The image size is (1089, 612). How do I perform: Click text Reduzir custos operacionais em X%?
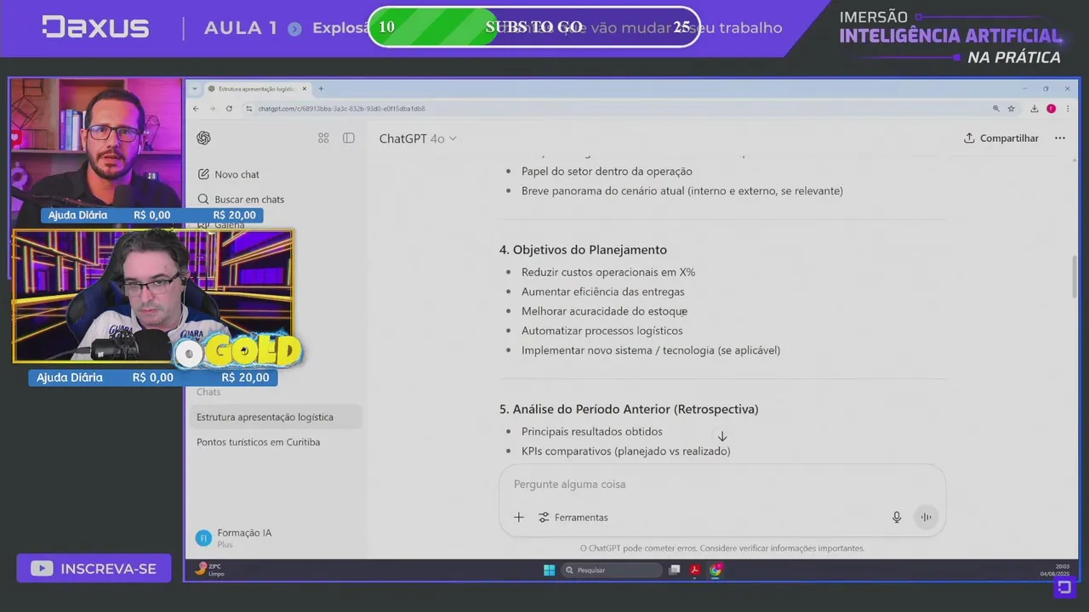click(x=608, y=272)
